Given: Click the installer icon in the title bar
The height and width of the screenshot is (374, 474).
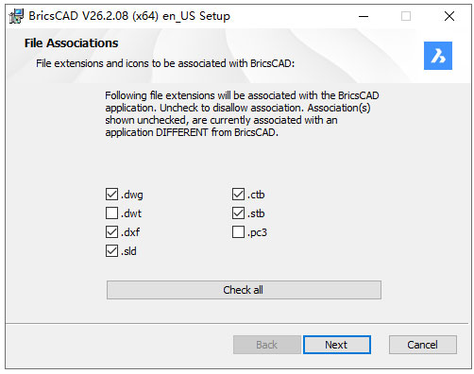Looking at the screenshot, I should tap(16, 16).
